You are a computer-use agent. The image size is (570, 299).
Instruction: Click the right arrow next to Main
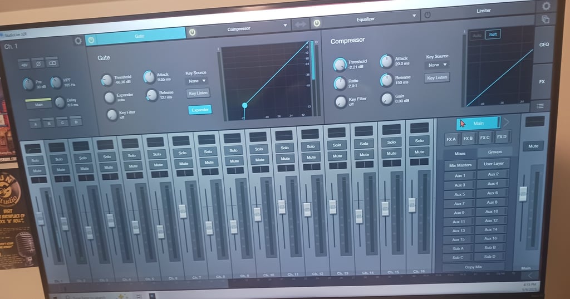tap(506, 122)
